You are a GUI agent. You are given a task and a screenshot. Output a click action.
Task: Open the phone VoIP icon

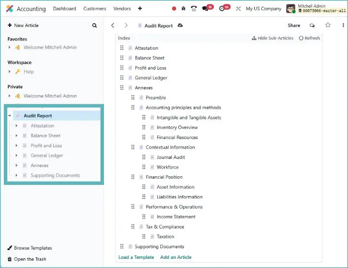(x=194, y=9)
